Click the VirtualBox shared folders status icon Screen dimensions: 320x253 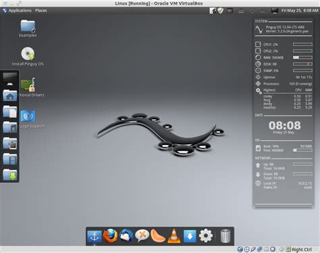click(266, 249)
